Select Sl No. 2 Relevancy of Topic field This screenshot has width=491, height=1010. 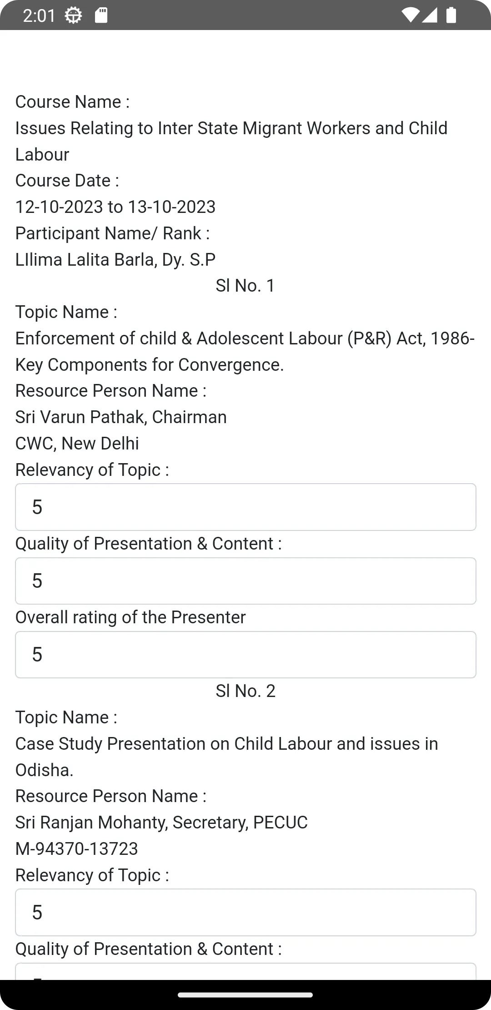coord(245,912)
